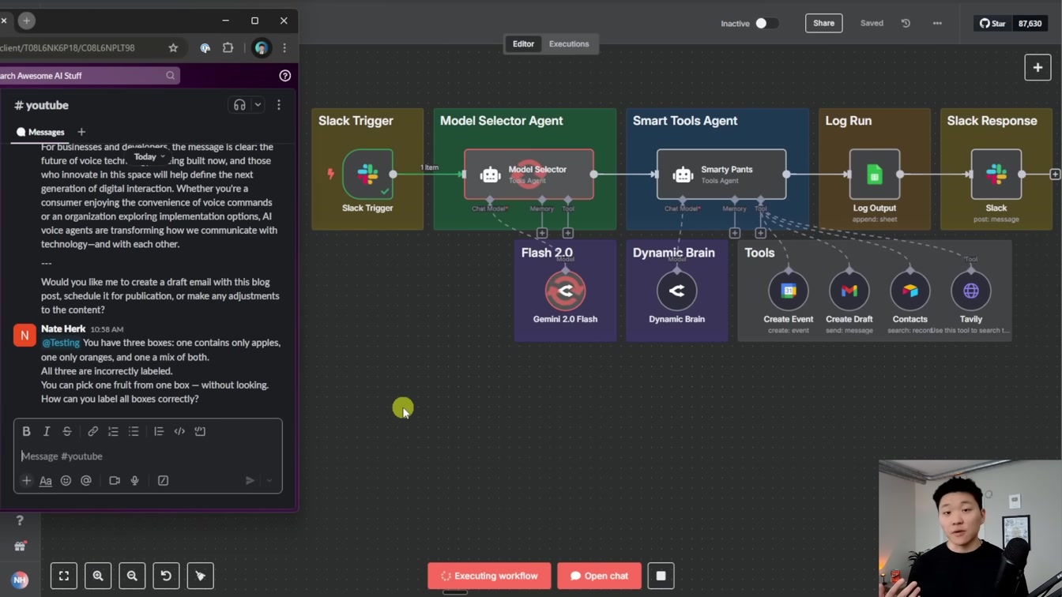
Task: Open the workflow three-dot options menu
Action: [937, 23]
